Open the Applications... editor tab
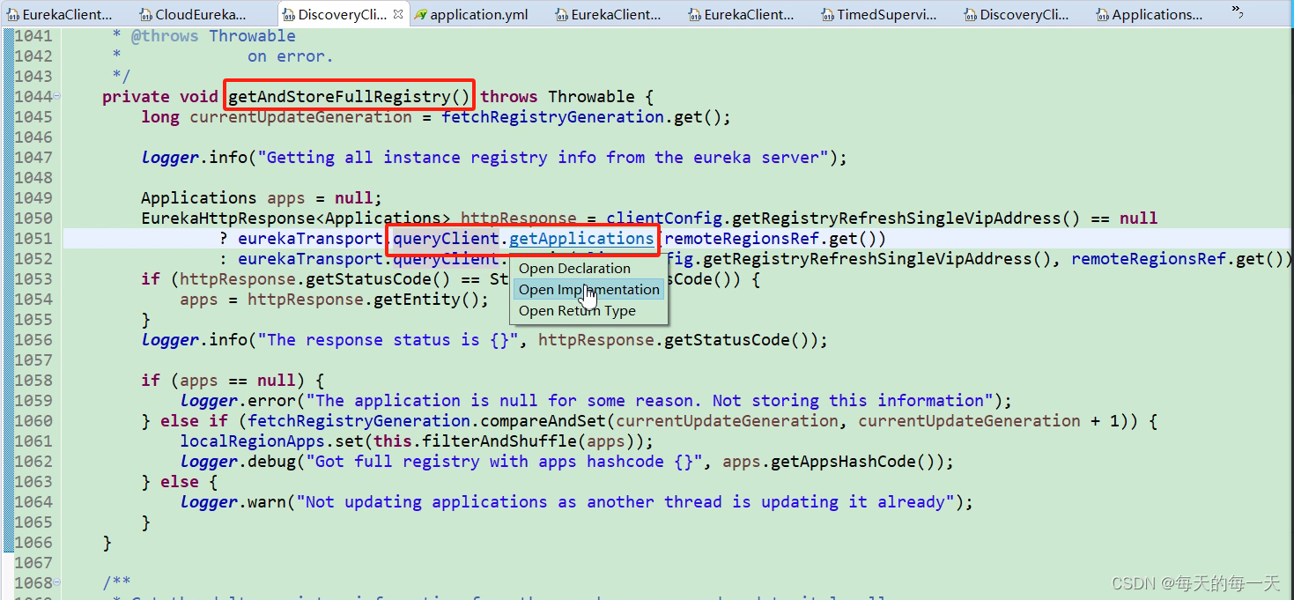This screenshot has width=1294, height=600. (1149, 14)
